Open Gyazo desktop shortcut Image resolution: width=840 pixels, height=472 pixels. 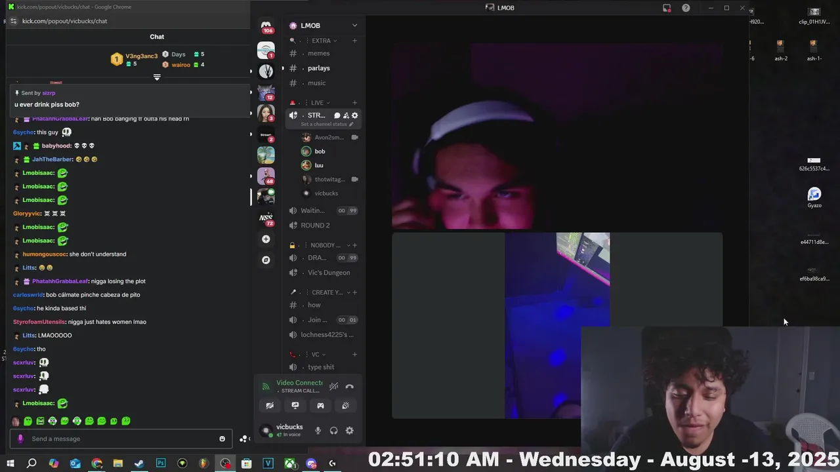click(814, 197)
